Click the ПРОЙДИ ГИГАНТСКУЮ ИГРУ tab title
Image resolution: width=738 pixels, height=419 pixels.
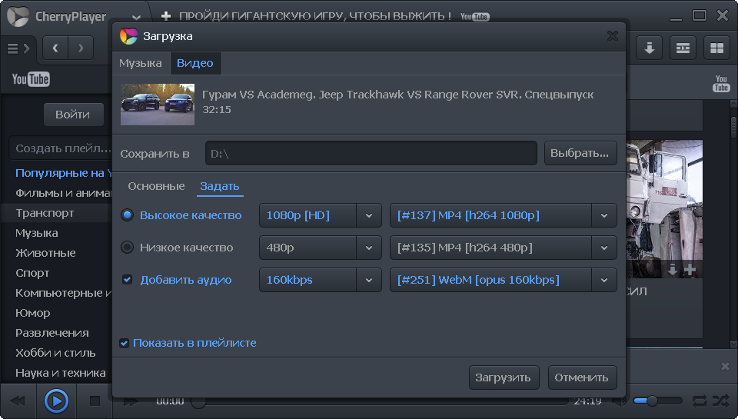point(315,16)
